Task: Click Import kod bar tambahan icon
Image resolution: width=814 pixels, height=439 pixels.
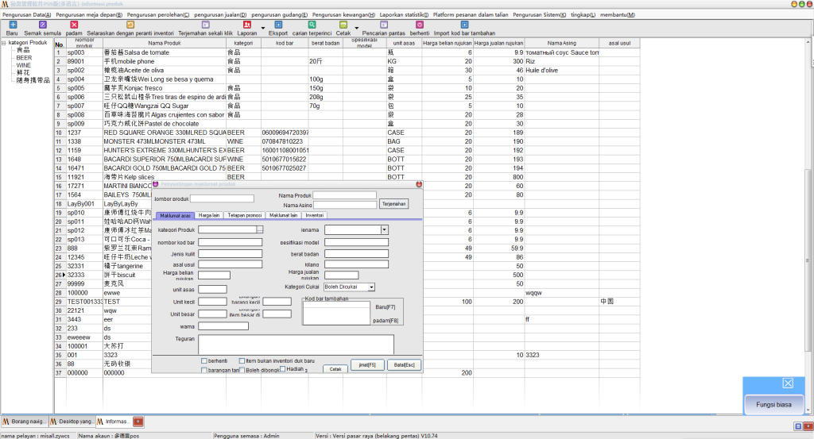Action: click(x=463, y=25)
